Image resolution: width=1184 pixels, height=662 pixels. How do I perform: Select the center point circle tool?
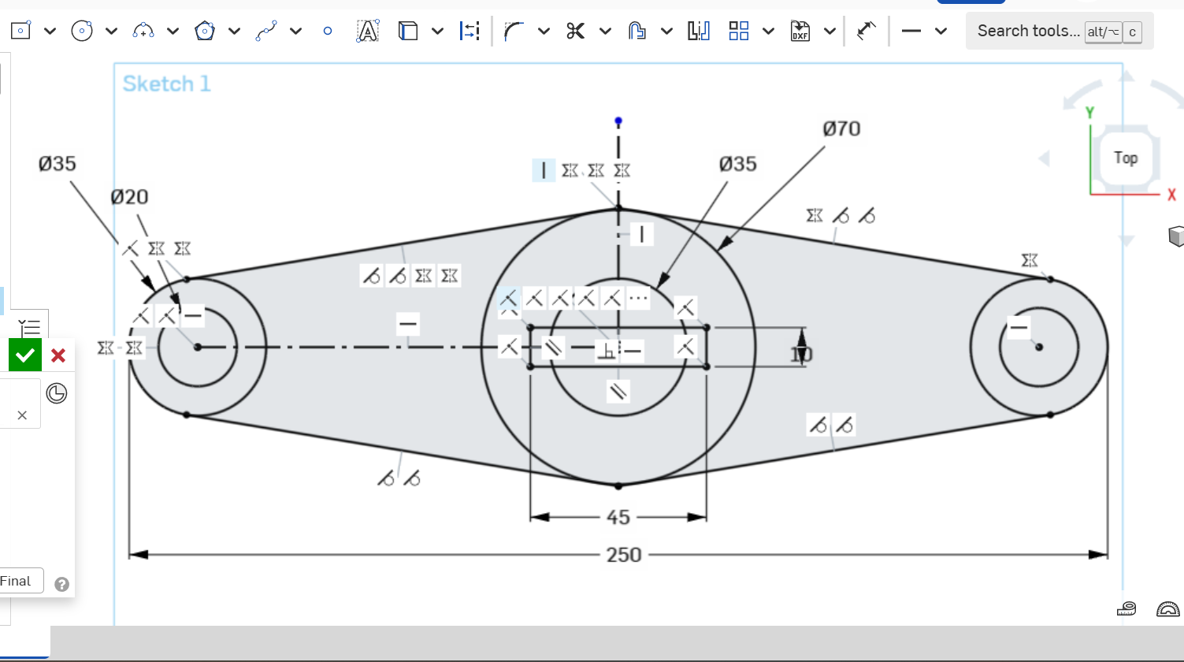point(82,31)
